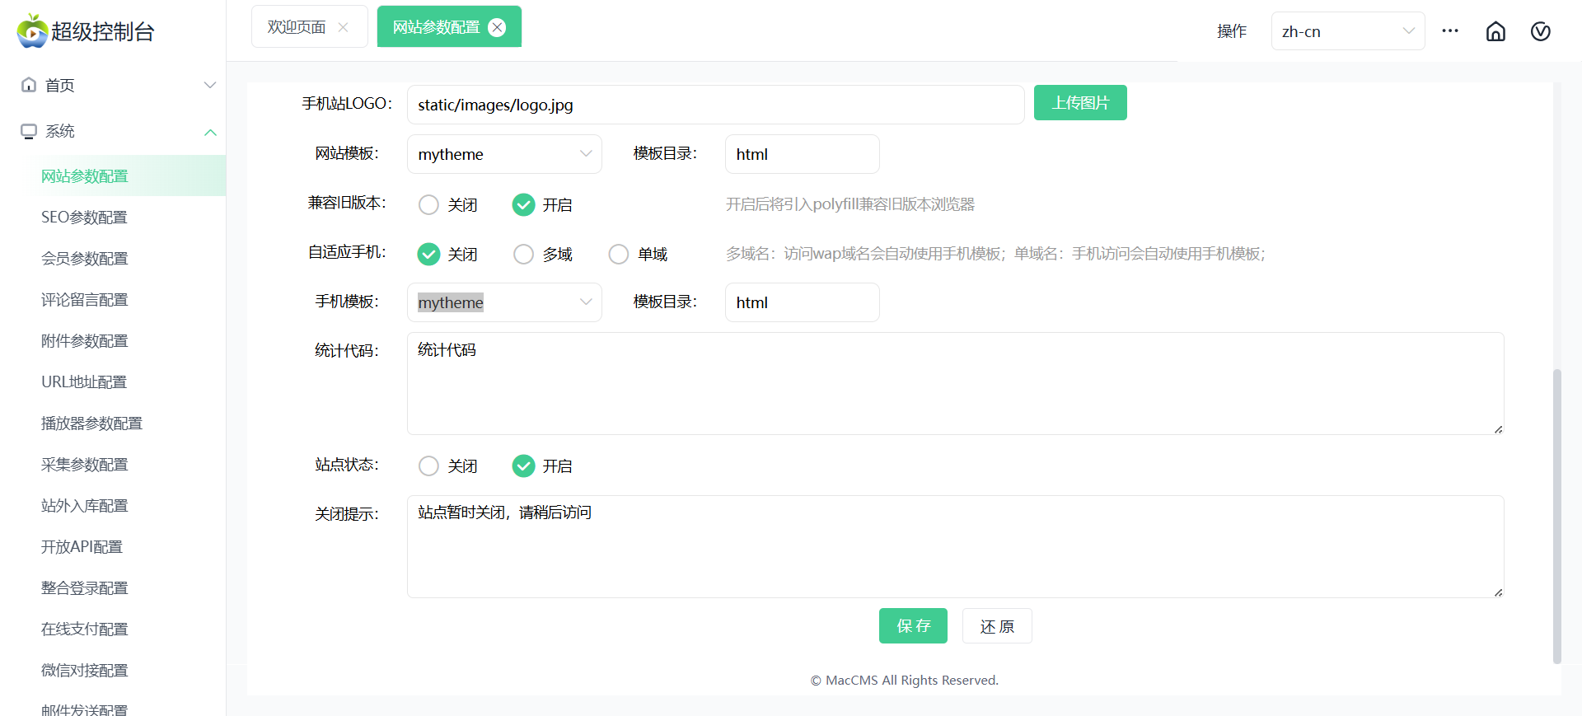Open 开放API配置 in the sidebar
The height and width of the screenshot is (716, 1582).
click(x=113, y=546)
